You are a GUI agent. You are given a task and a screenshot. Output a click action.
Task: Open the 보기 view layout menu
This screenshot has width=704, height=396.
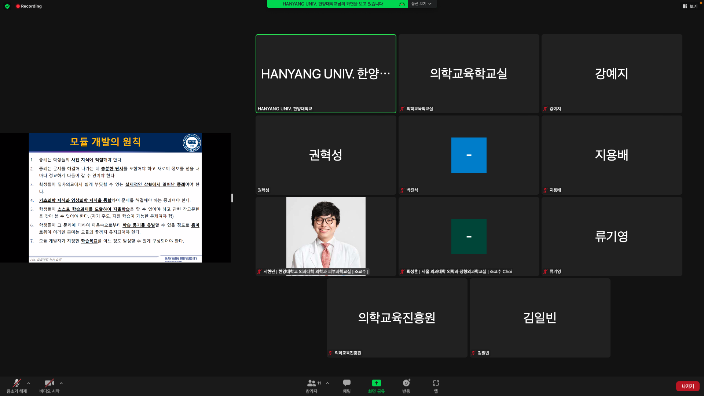(x=690, y=6)
